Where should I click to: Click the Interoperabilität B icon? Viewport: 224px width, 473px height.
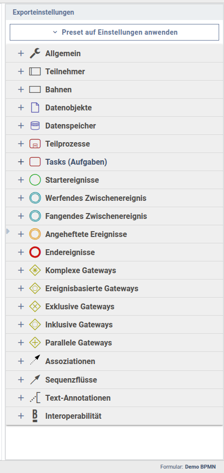pyautogui.click(x=35, y=416)
